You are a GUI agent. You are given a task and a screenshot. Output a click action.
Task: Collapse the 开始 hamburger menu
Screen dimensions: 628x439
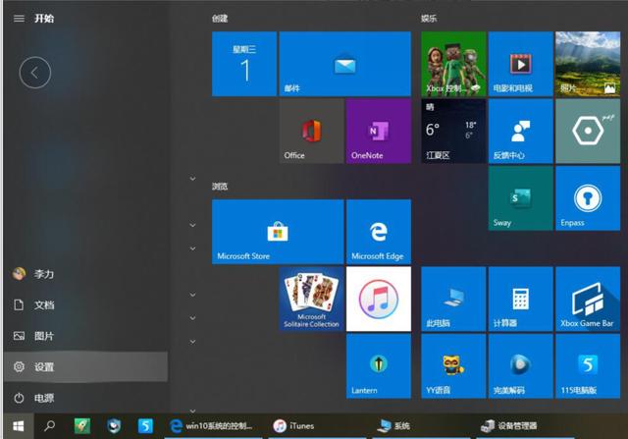click(19, 19)
